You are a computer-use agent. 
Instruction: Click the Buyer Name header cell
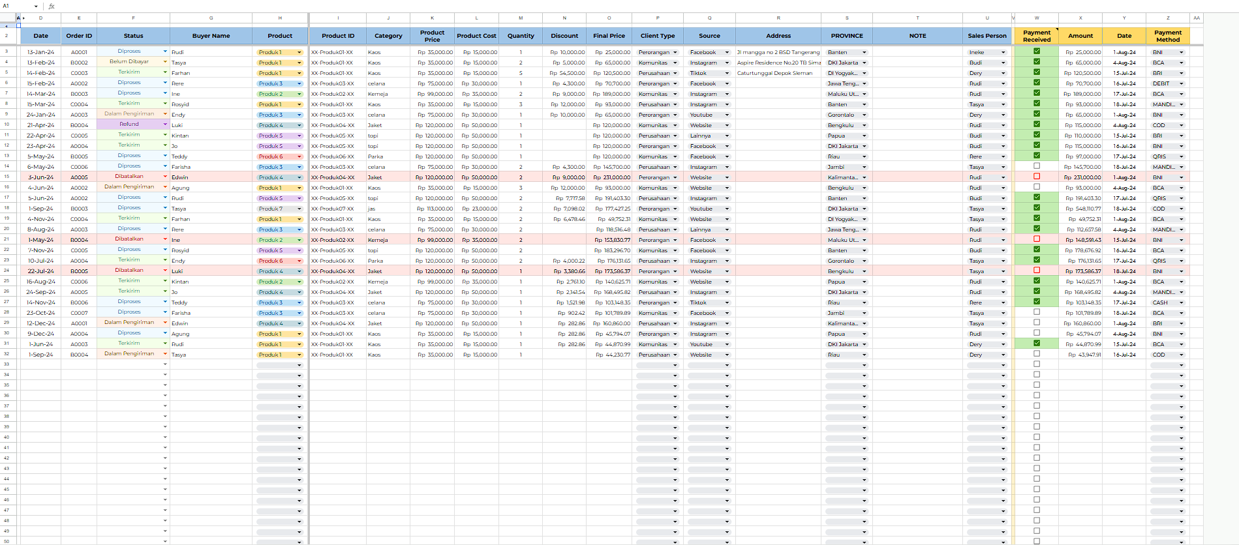tap(211, 36)
